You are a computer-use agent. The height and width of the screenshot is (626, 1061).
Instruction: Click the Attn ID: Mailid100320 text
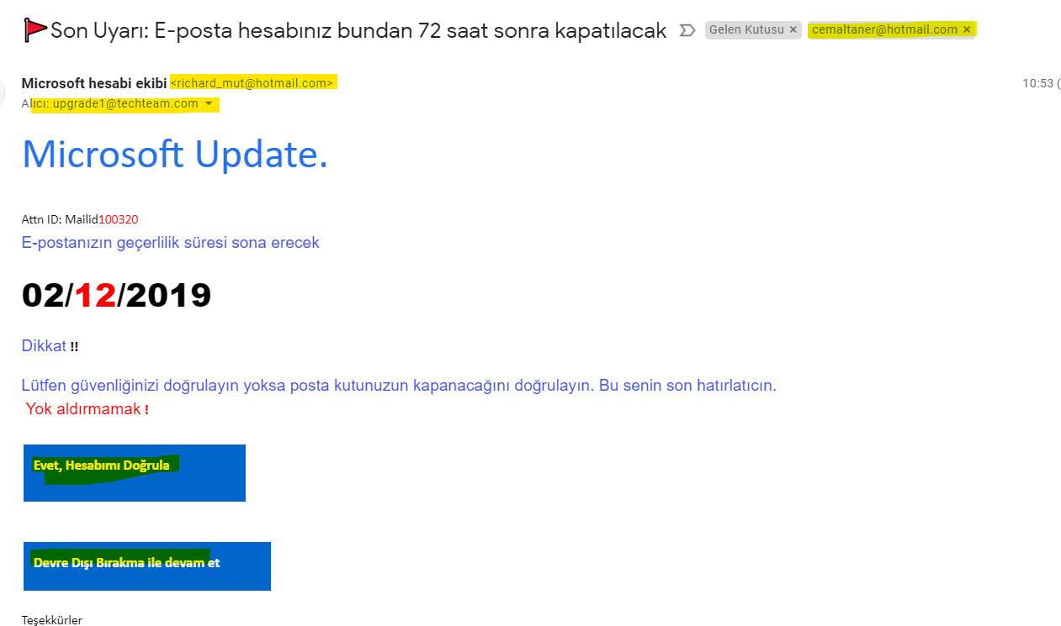(x=80, y=219)
